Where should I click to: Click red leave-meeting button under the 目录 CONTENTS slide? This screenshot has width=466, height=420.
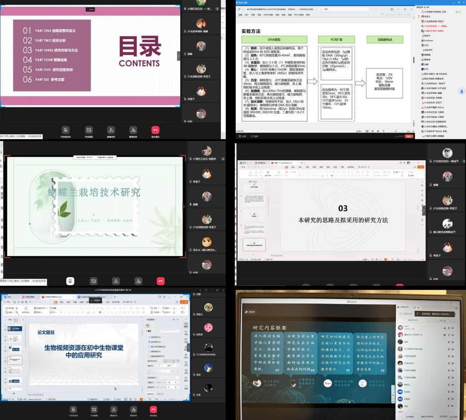coord(155,130)
